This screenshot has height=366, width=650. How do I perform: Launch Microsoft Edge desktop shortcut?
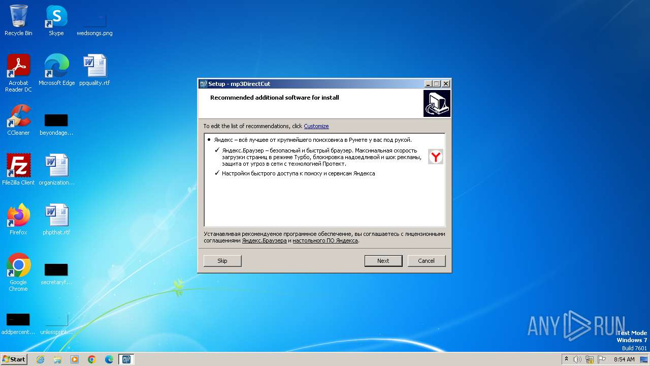56,70
